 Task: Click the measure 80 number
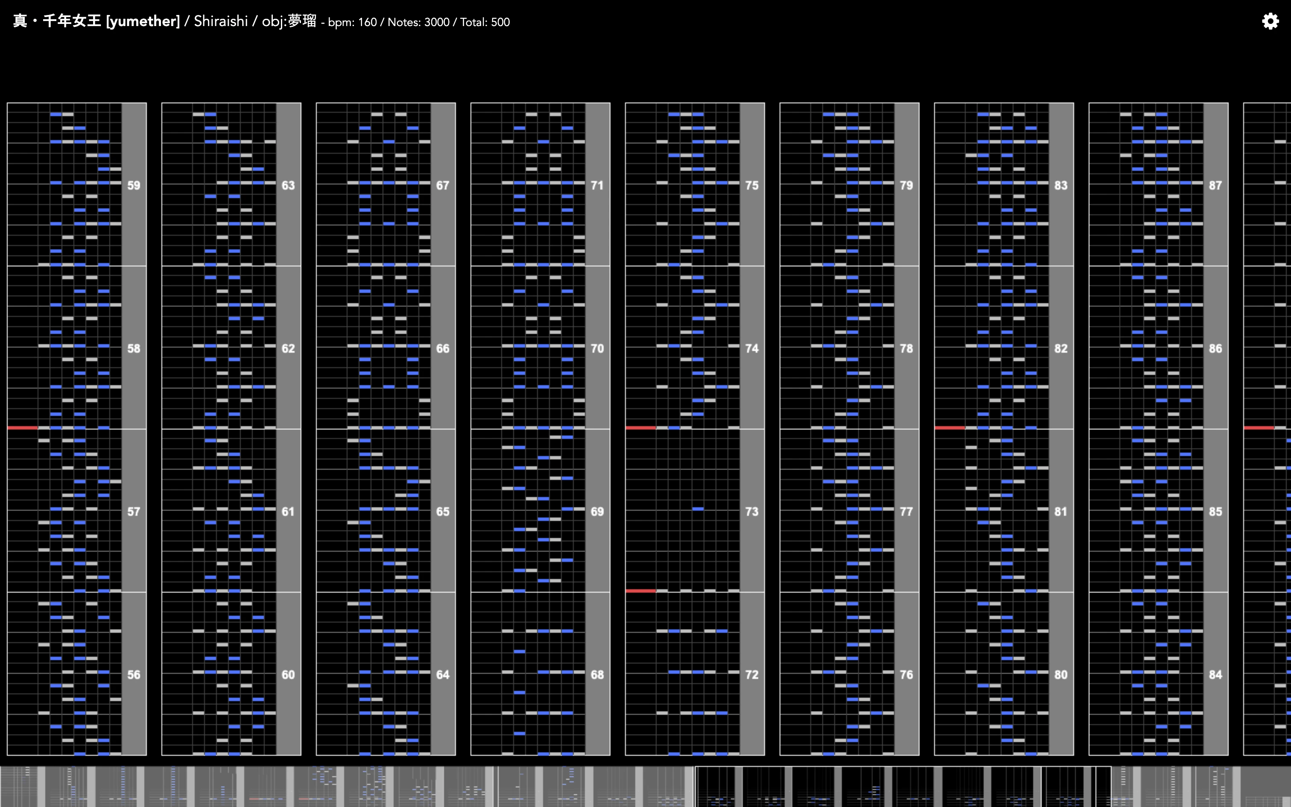[x=1060, y=675]
